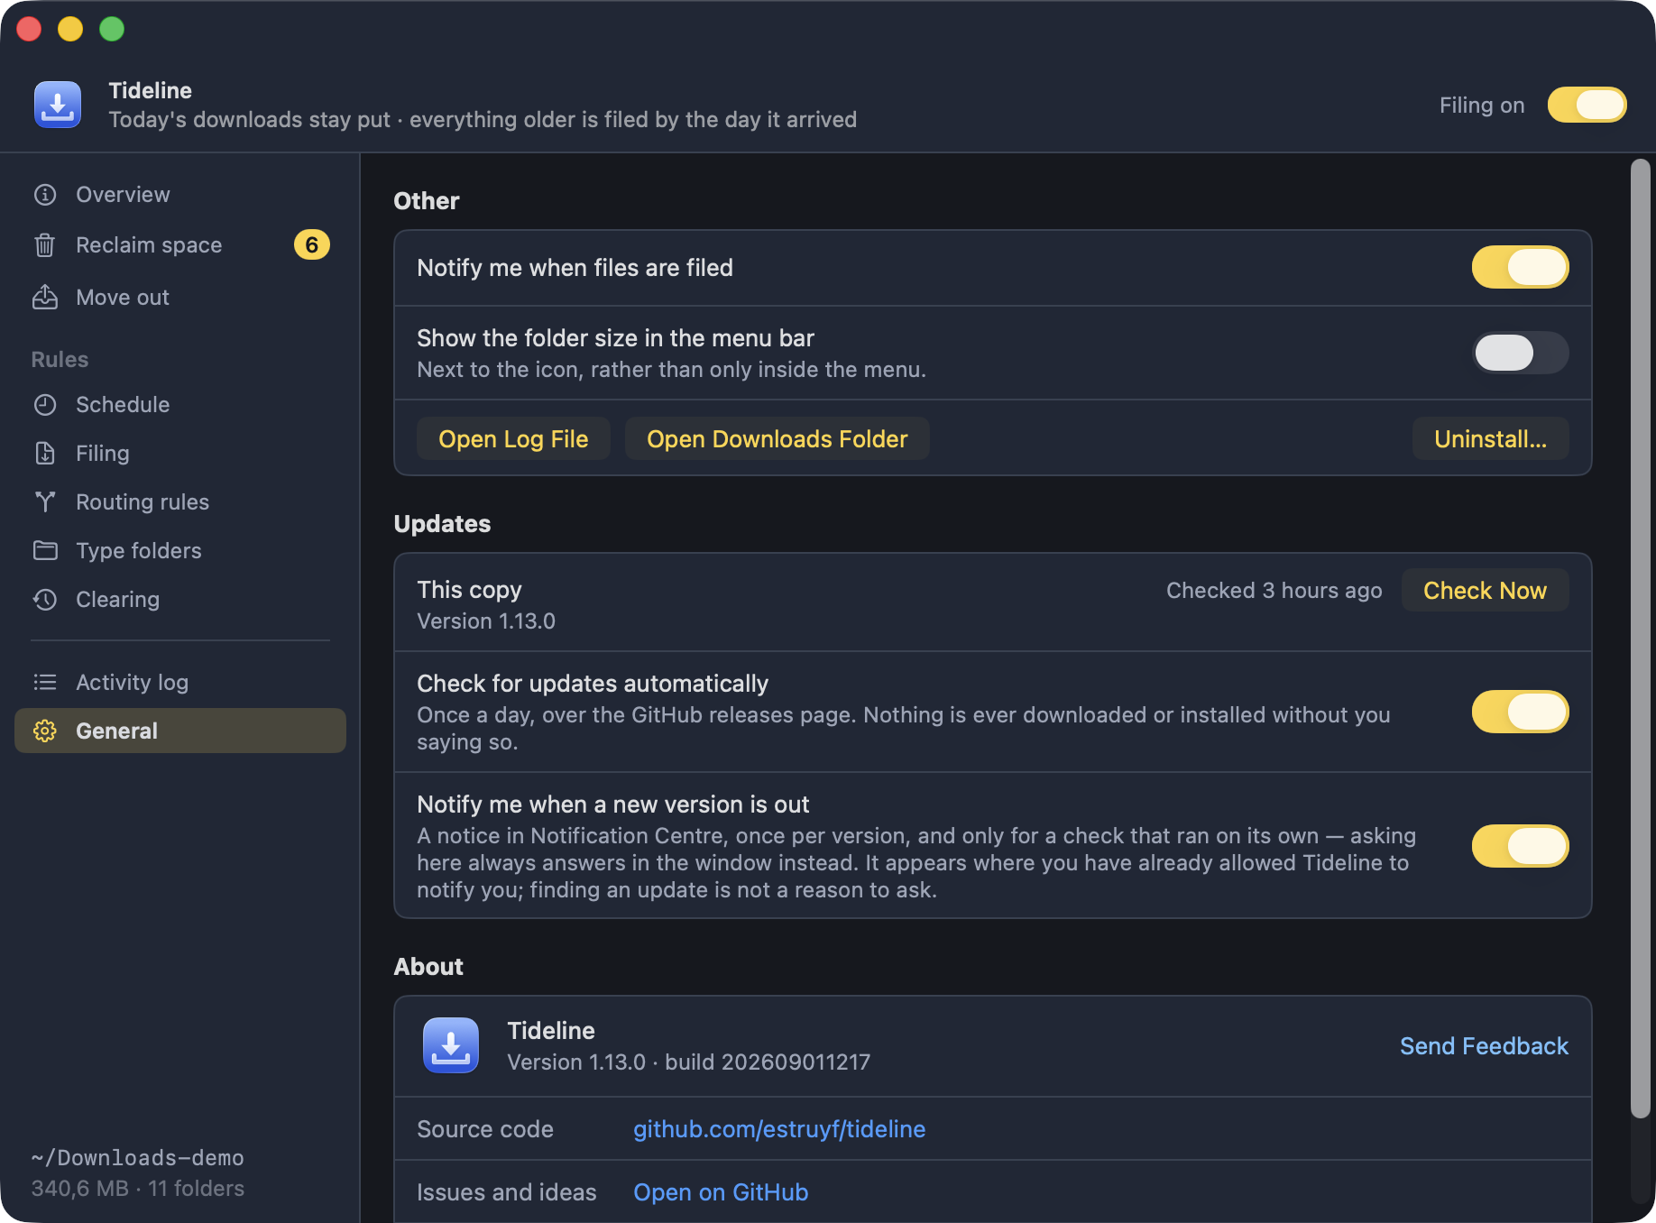1656x1223 pixels.
Task: Toggle the Filing on master switch
Action: pyautogui.click(x=1587, y=105)
